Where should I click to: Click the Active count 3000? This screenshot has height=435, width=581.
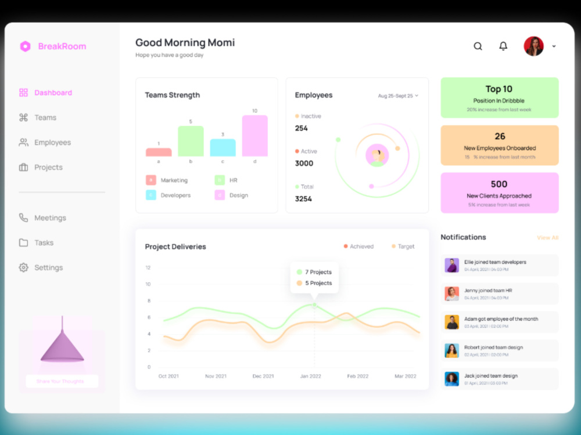pyautogui.click(x=304, y=164)
